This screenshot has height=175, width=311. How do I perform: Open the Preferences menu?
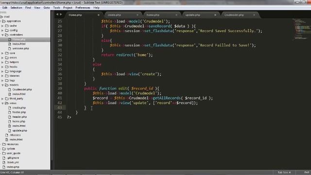83,8
